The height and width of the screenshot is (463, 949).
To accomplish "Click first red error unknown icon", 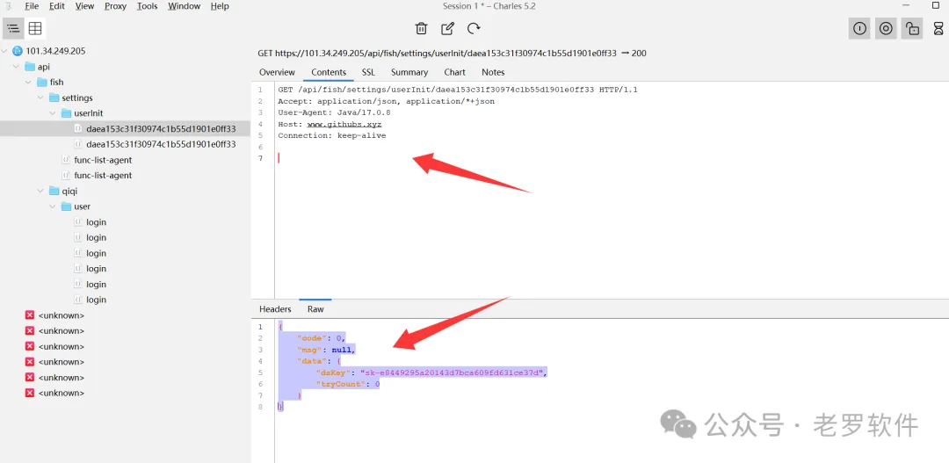I will (x=30, y=315).
